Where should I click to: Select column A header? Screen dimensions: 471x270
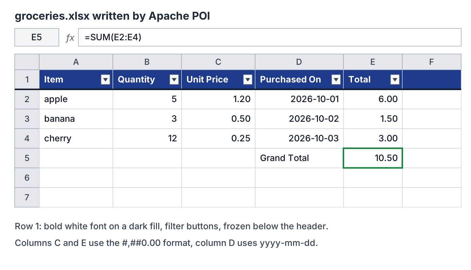[x=76, y=62]
